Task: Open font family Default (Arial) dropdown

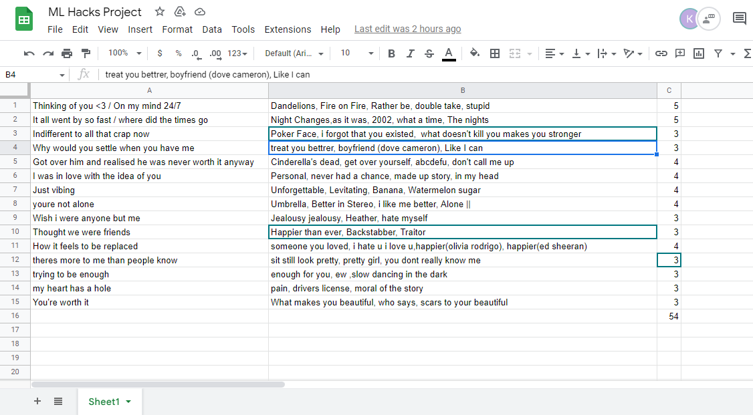Action: coord(294,53)
